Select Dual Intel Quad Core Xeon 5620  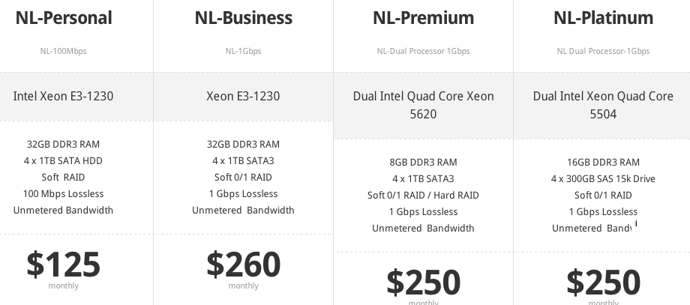coord(423,105)
